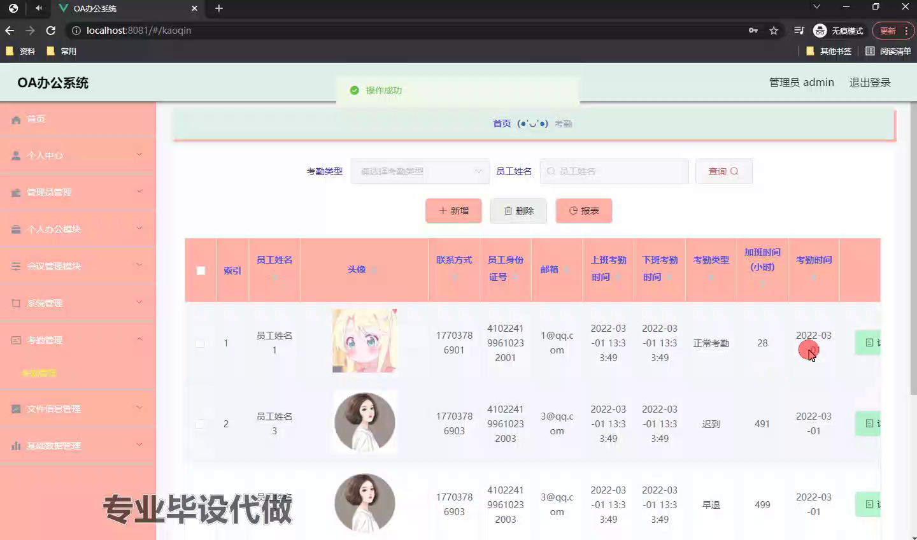This screenshot has height=540, width=917.
Task: Open the new tab plus button
Action: 219,8
